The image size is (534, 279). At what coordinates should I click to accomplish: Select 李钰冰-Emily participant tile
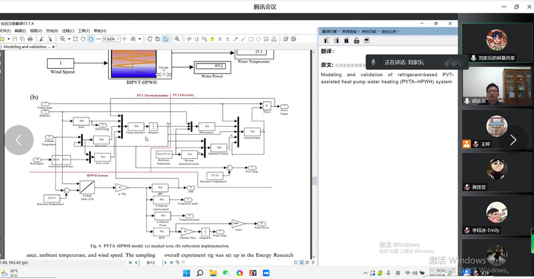tap(497, 216)
